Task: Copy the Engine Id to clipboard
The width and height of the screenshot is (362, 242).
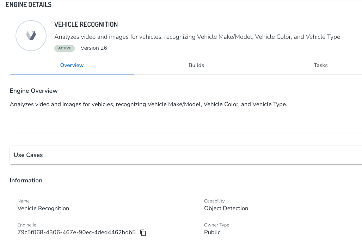Action: 143,232
